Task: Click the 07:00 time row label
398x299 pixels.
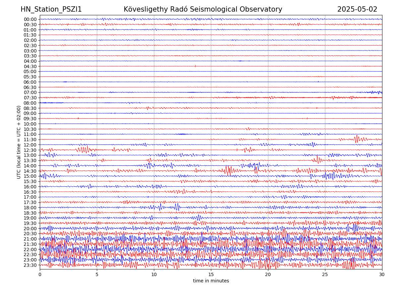Action: pos(30,92)
